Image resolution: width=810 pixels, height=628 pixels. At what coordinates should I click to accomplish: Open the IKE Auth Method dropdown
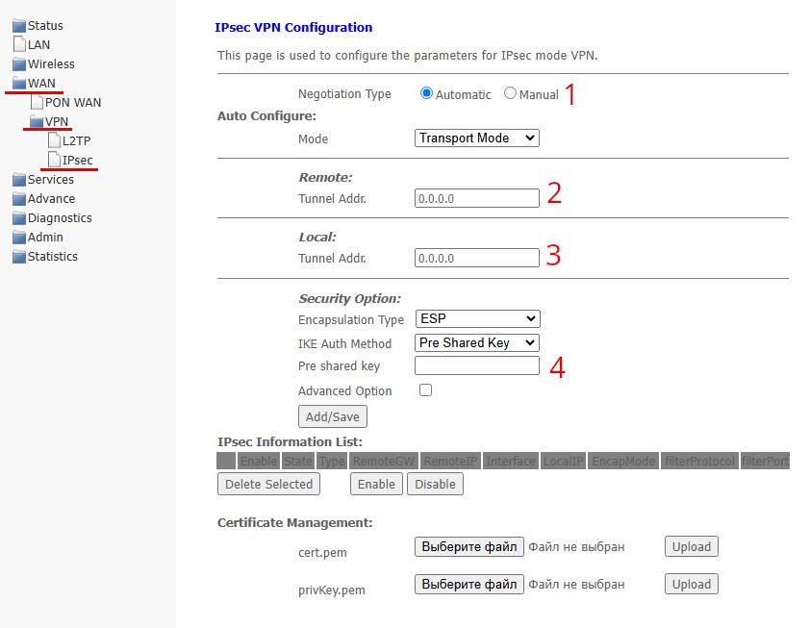(477, 342)
